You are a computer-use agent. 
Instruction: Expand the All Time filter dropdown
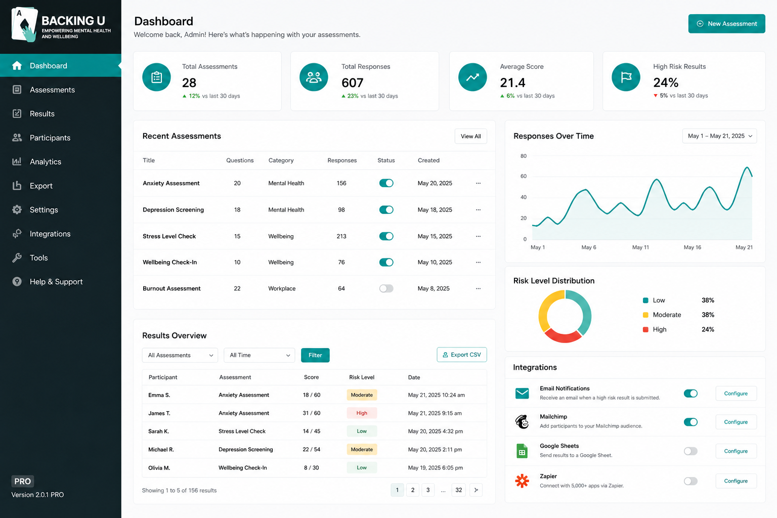tap(260, 355)
